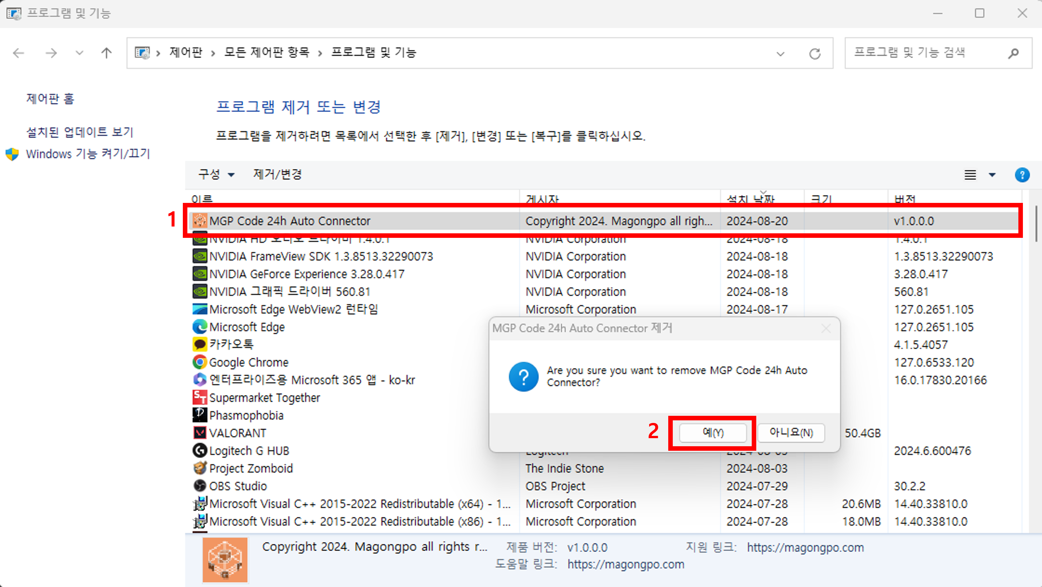
Task: Click the 프로그램 및 기능 검색 field
Action: pos(938,53)
